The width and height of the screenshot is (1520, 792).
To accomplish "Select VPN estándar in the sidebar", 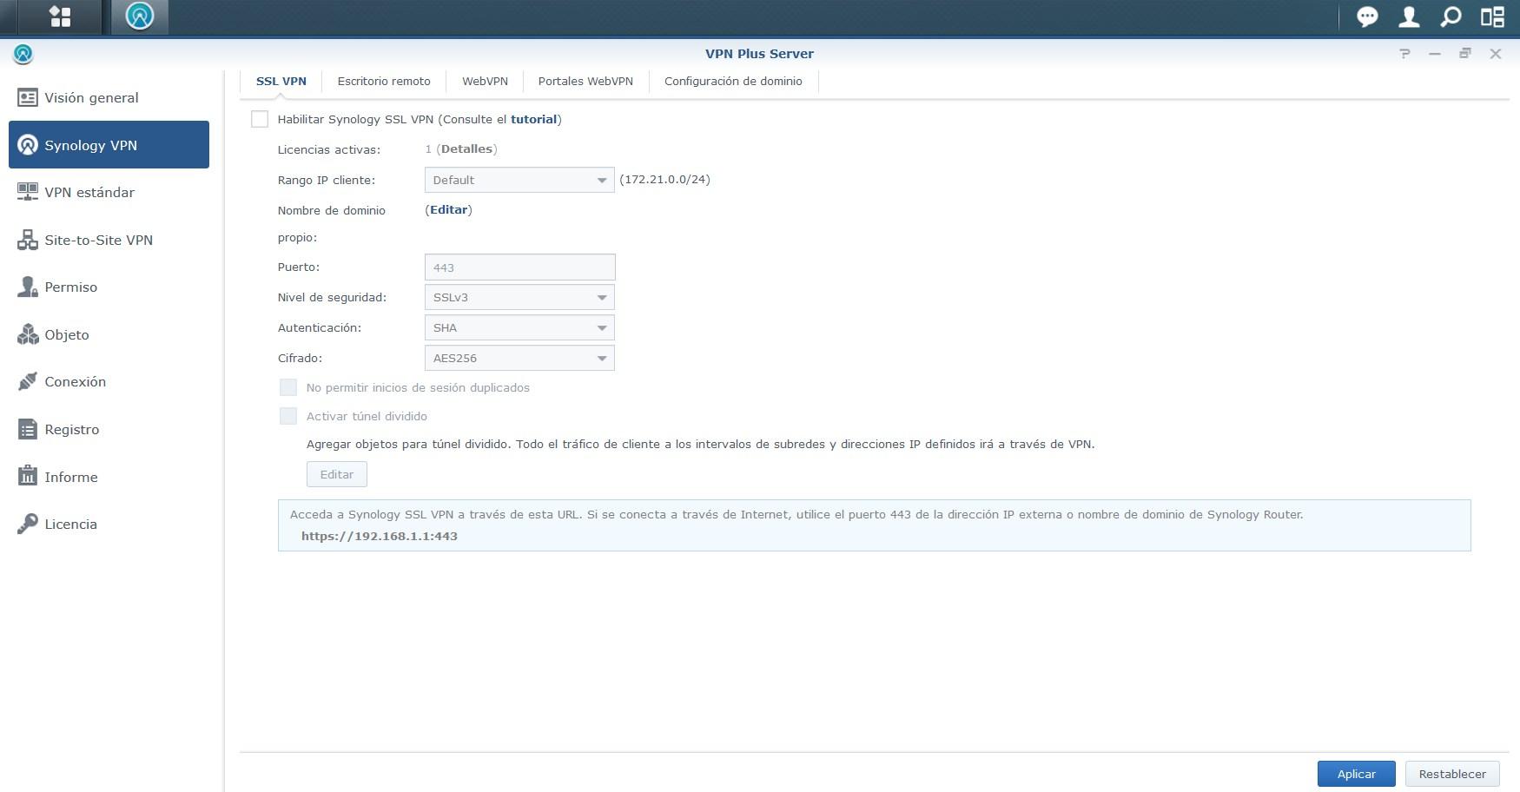I will pos(109,192).
